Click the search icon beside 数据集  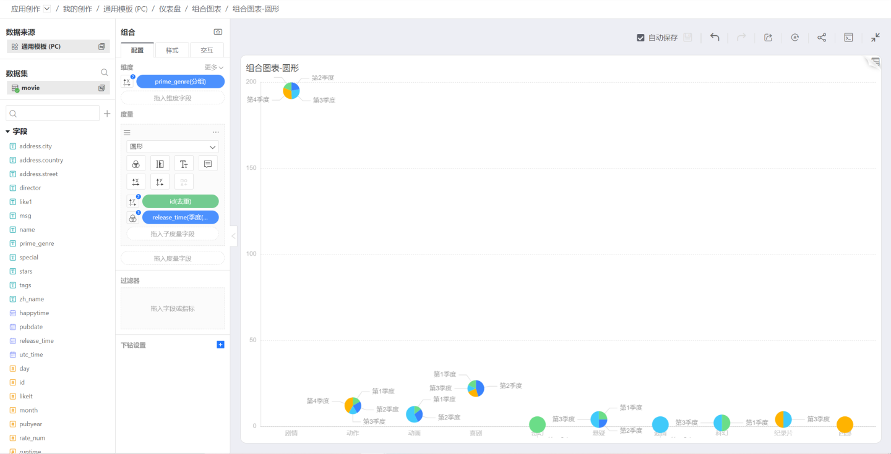[x=105, y=73]
